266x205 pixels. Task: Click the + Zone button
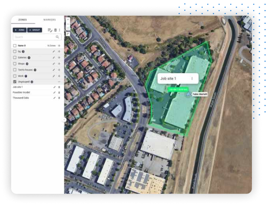click(20, 30)
